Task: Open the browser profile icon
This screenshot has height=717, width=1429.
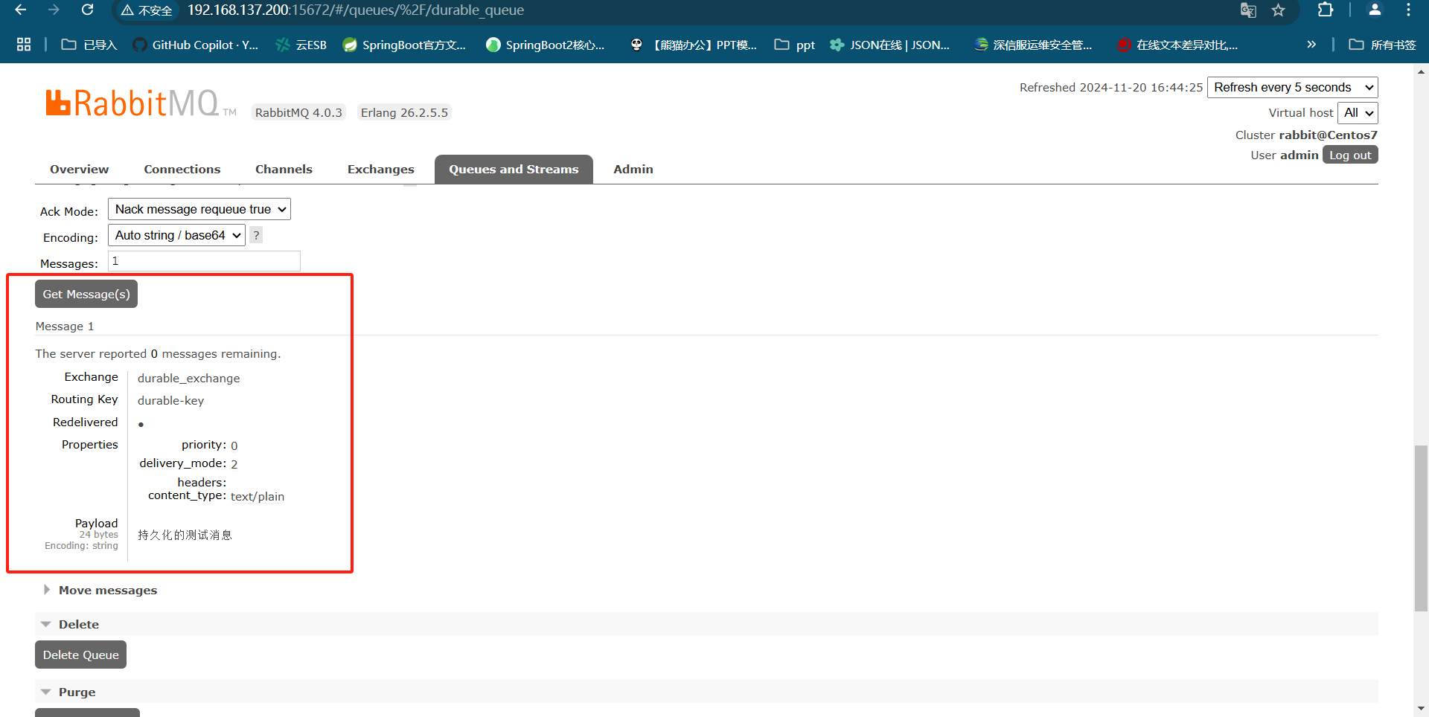Action: click(1375, 10)
